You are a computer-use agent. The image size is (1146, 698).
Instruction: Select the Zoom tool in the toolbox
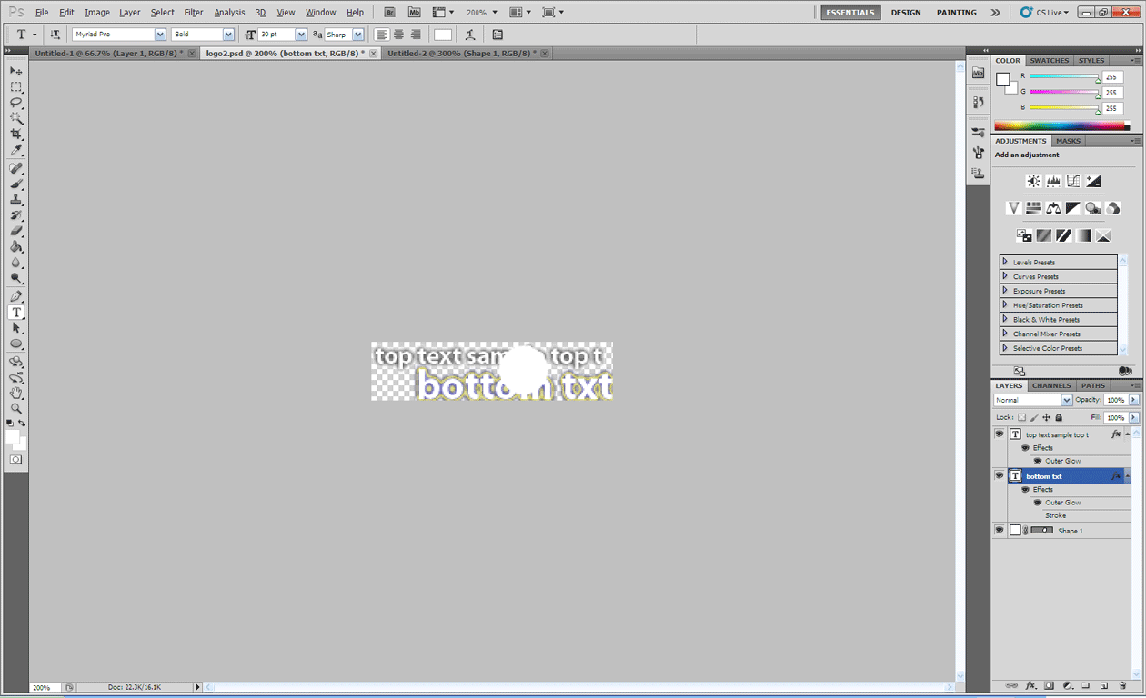coord(15,409)
